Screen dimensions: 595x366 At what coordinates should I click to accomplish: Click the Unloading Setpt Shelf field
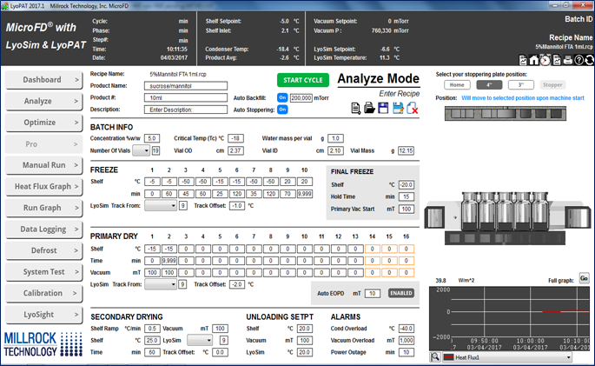pyautogui.click(x=305, y=329)
